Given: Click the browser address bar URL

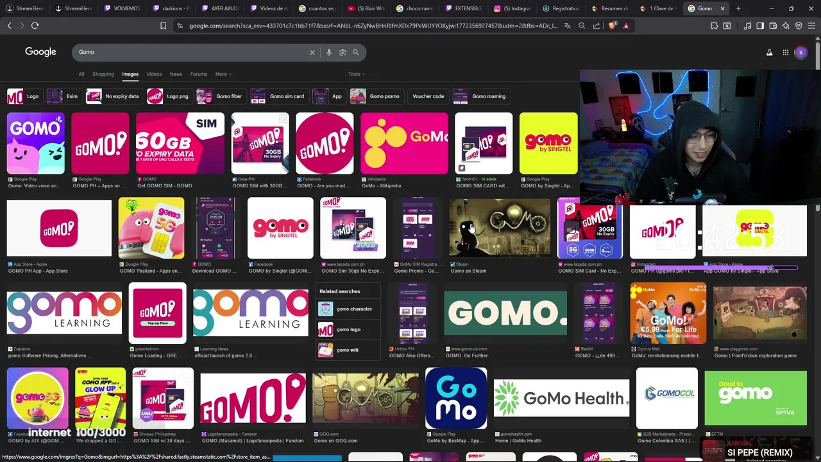Looking at the screenshot, I should 373,26.
